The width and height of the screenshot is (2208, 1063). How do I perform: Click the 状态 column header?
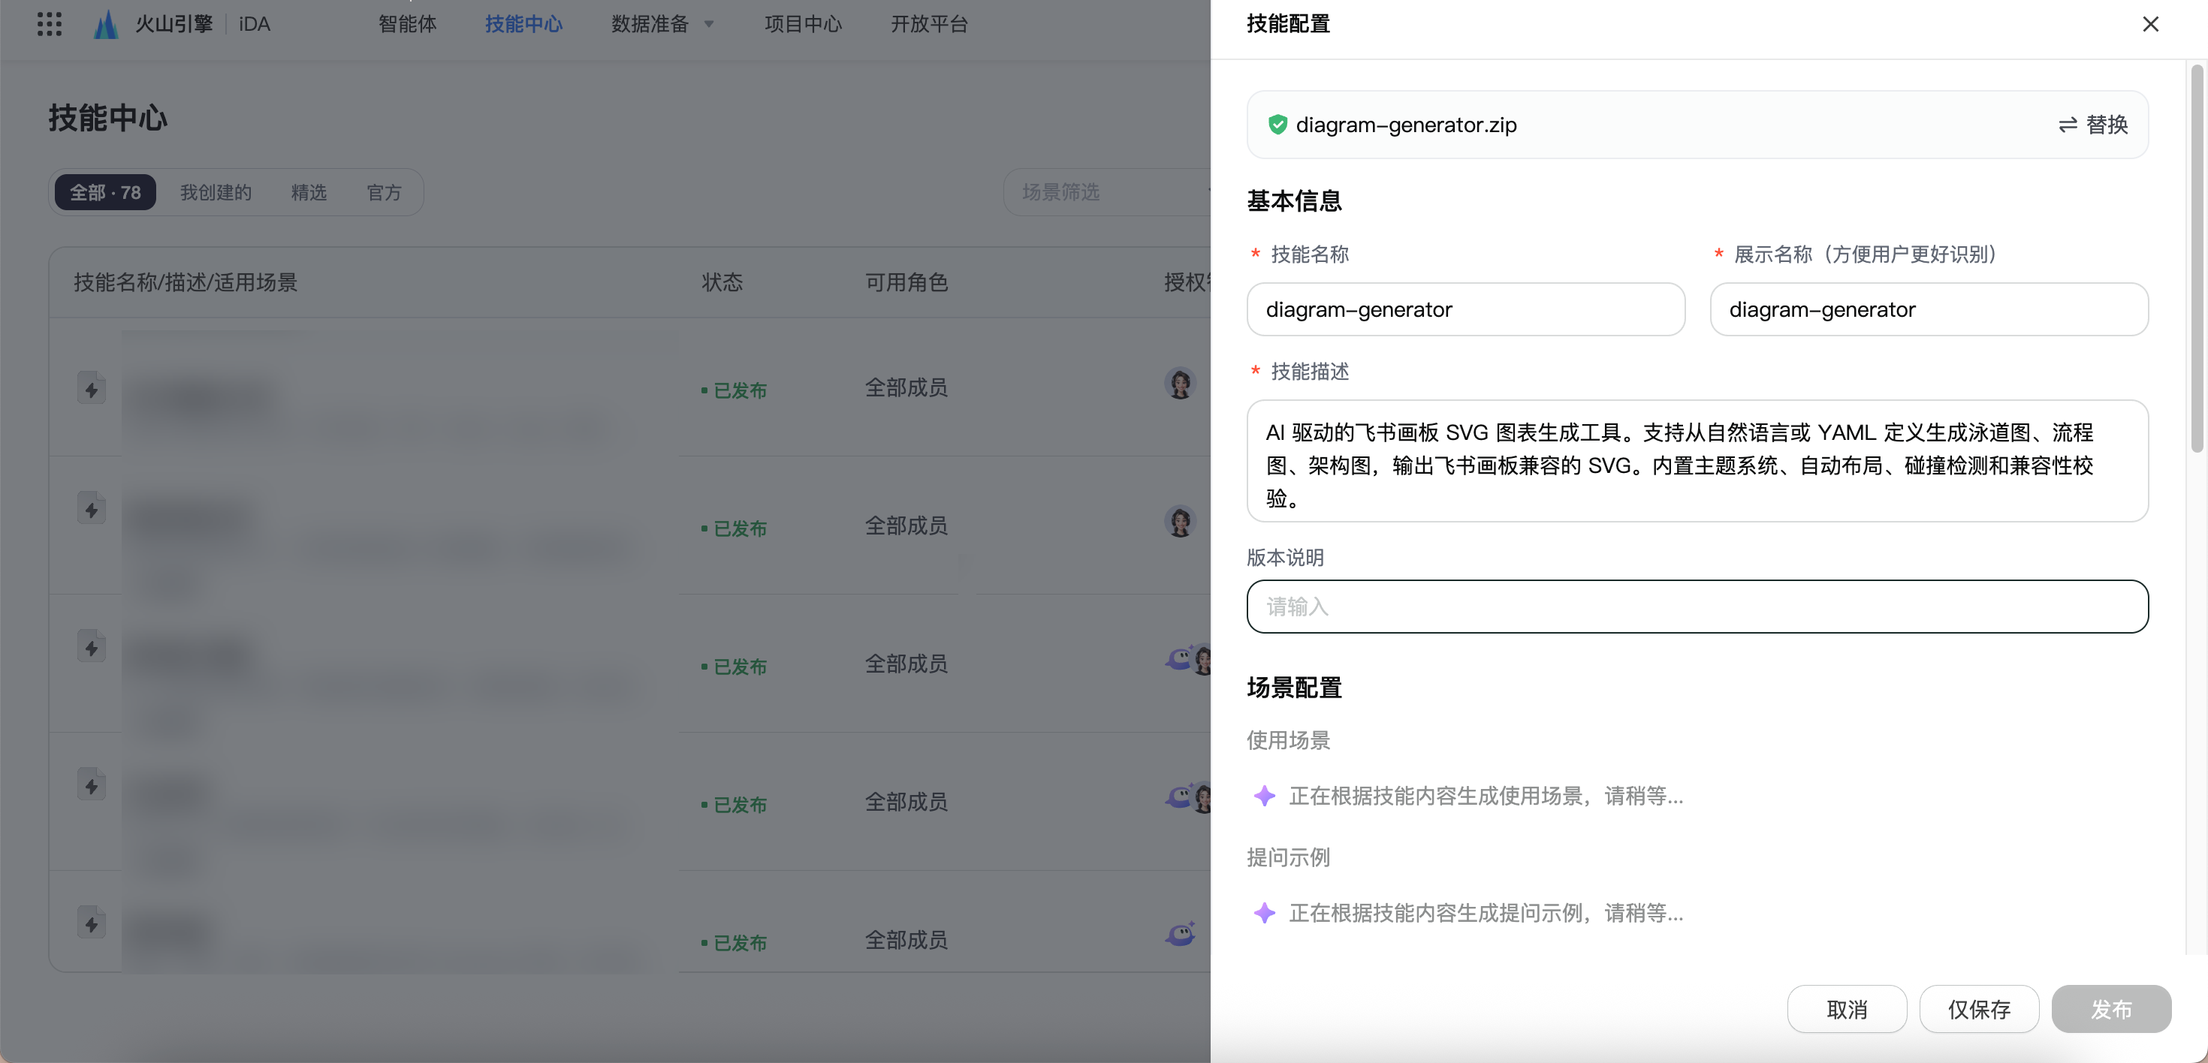[x=722, y=282]
